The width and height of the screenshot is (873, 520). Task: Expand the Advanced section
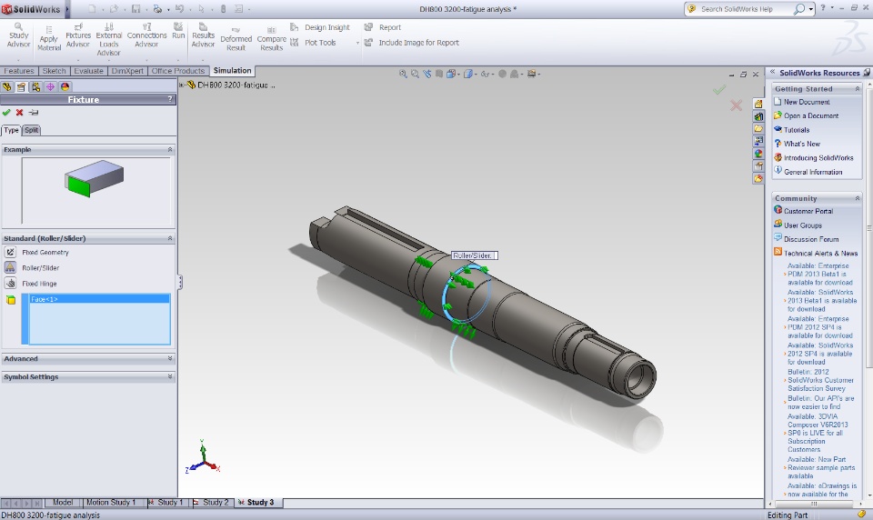170,358
